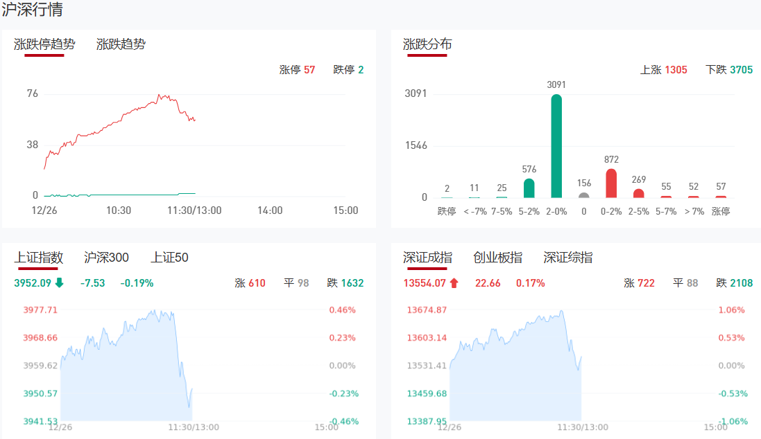Select the 深证成指 tab
Viewport: 761px width, 439px height.
coord(427,258)
